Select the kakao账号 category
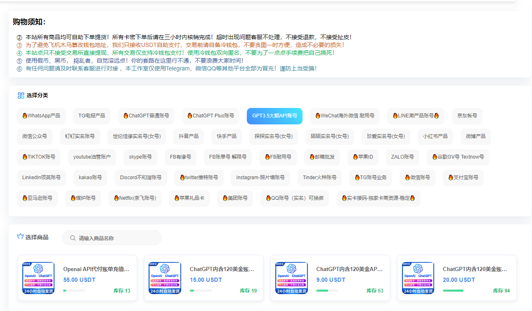This screenshot has width=532, height=311. point(90,178)
